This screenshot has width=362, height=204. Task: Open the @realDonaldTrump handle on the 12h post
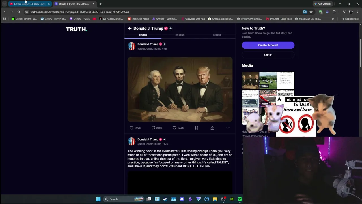pyautogui.click(x=149, y=144)
